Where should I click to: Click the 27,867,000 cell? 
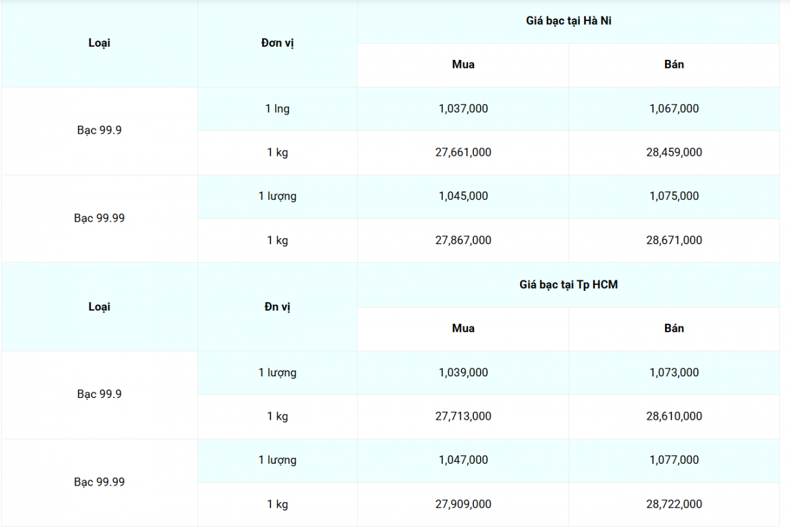click(x=463, y=240)
